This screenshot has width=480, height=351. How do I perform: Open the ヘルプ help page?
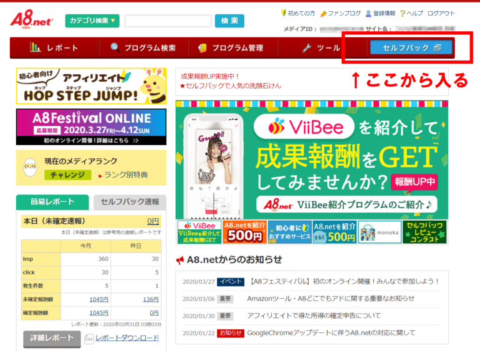[415, 13]
